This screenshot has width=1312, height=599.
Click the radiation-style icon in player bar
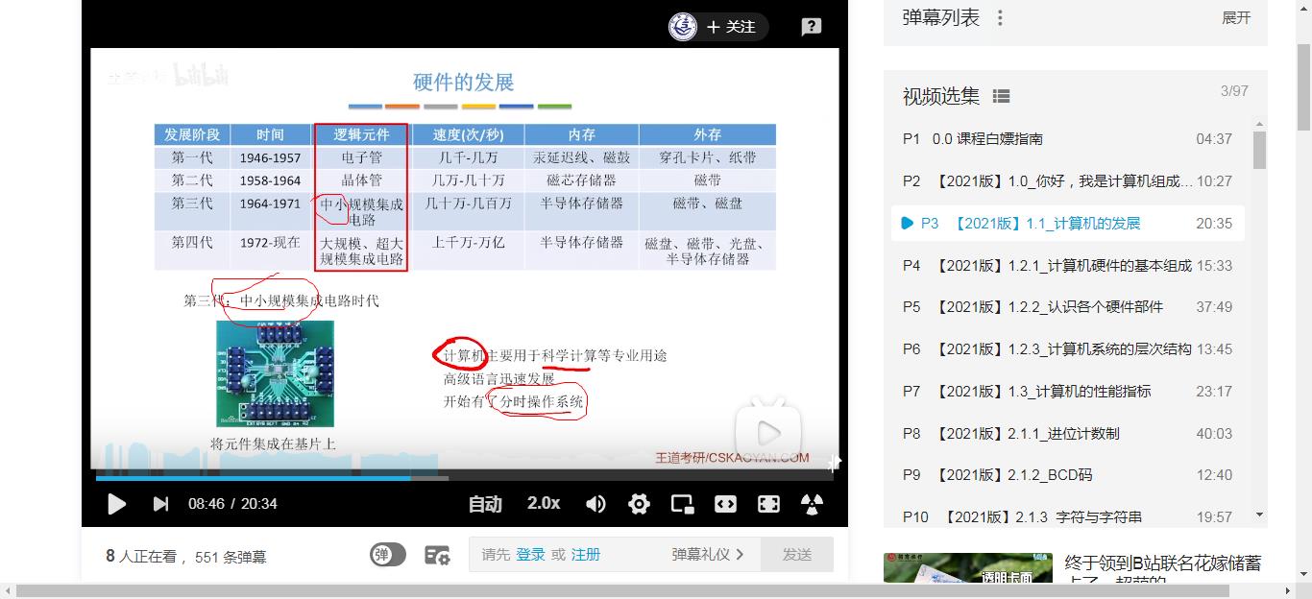pos(813,504)
